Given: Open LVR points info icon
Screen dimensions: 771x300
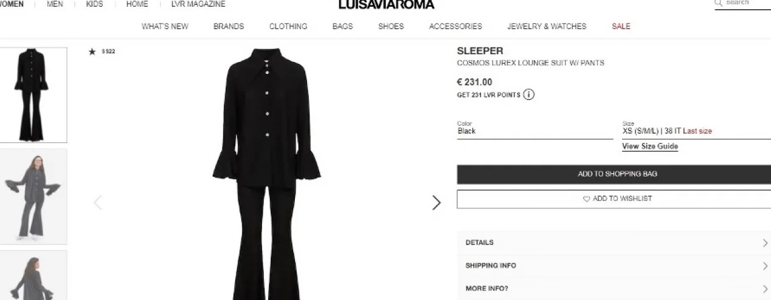Looking at the screenshot, I should pyautogui.click(x=529, y=95).
